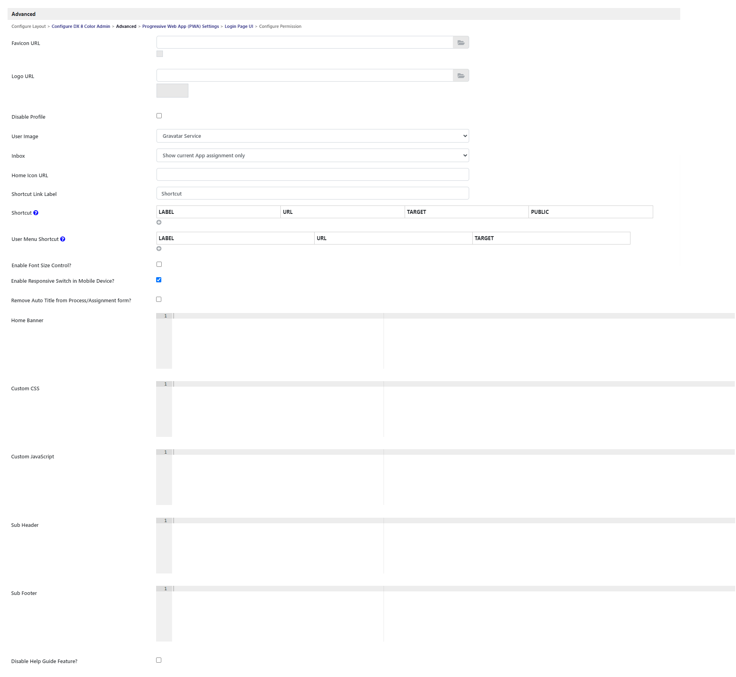736x677 pixels.
Task: Navigate to Login Page UI step
Action: [239, 27]
